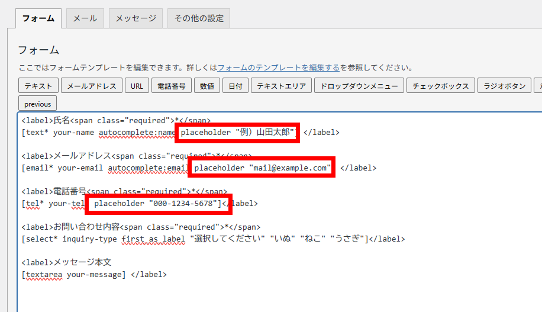542x312 pixels.
Task: Add a テキストエリア tag
Action: [281, 86]
